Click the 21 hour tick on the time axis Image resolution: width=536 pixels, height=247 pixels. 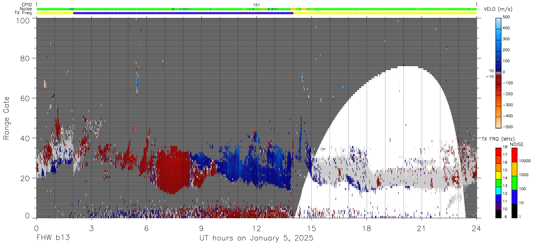[421, 228]
